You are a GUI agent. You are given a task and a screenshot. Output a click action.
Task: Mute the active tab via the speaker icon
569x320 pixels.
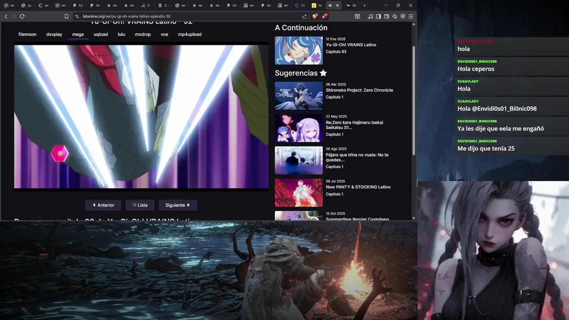330,5
